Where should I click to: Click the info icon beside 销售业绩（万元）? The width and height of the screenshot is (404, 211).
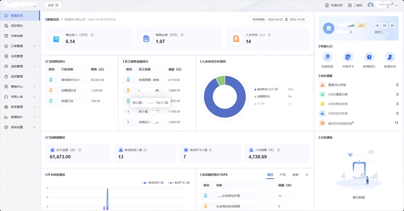[x=182, y=35]
